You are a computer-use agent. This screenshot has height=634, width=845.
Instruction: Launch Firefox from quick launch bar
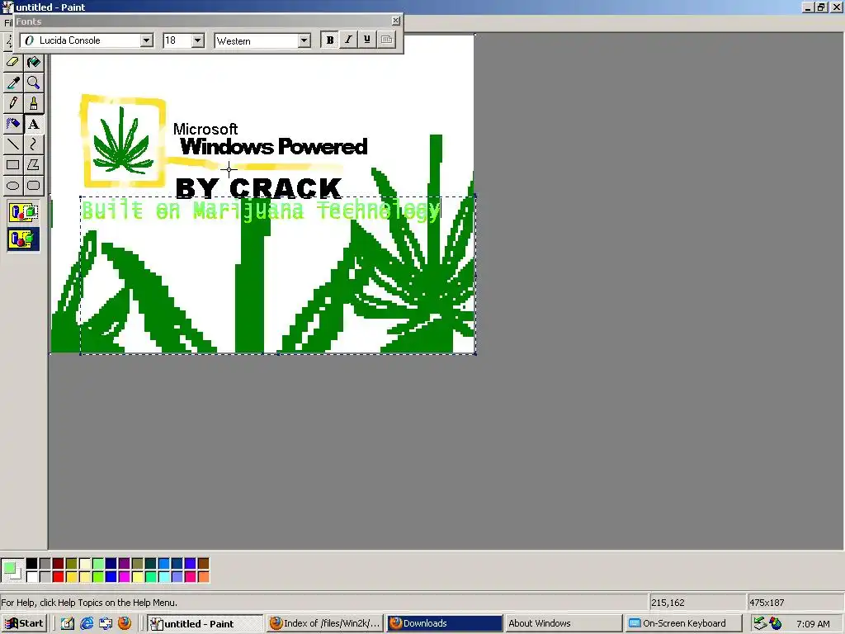coord(125,623)
